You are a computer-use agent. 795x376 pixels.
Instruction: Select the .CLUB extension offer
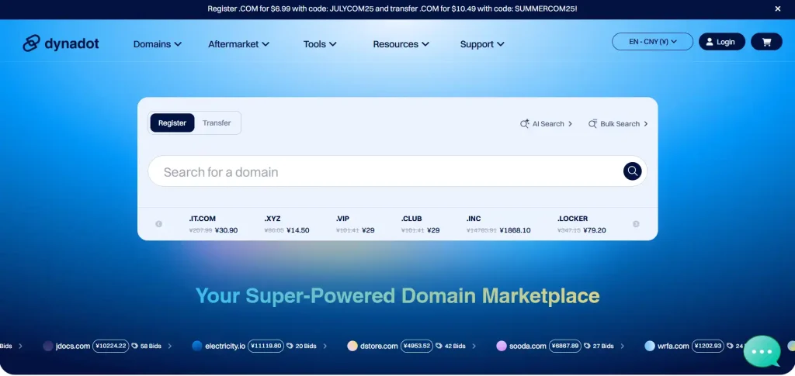[x=420, y=224]
